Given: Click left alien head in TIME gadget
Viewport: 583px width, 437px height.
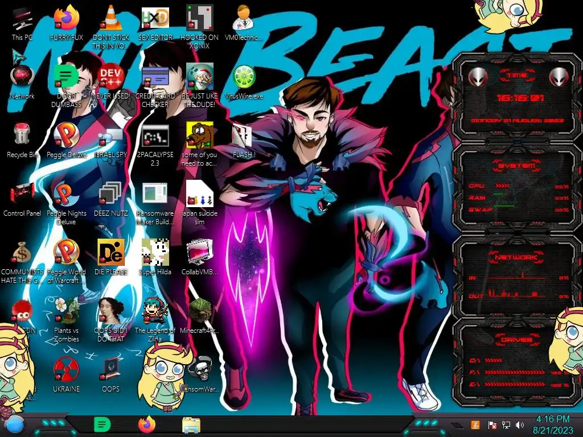Looking at the screenshot, I should click(478, 77).
